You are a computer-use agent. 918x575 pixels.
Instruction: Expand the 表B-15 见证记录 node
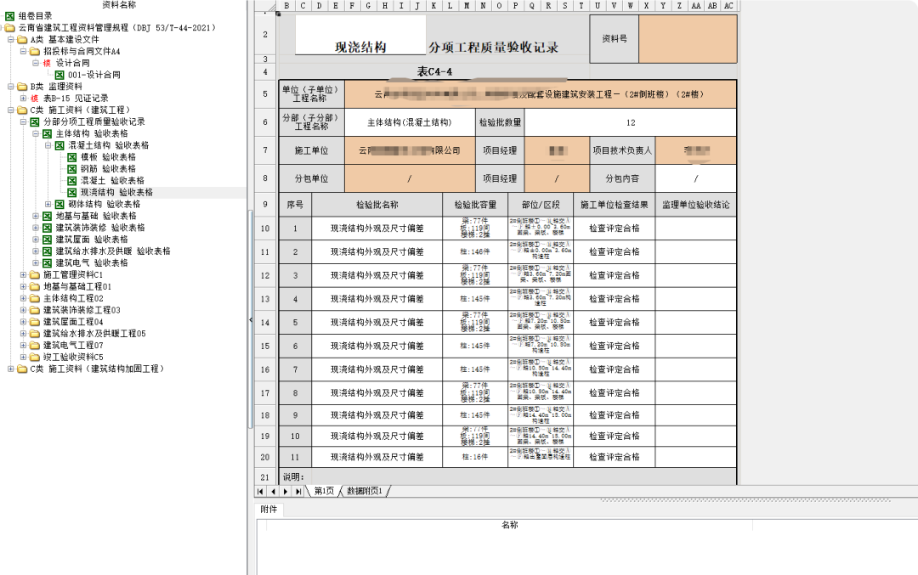point(23,99)
